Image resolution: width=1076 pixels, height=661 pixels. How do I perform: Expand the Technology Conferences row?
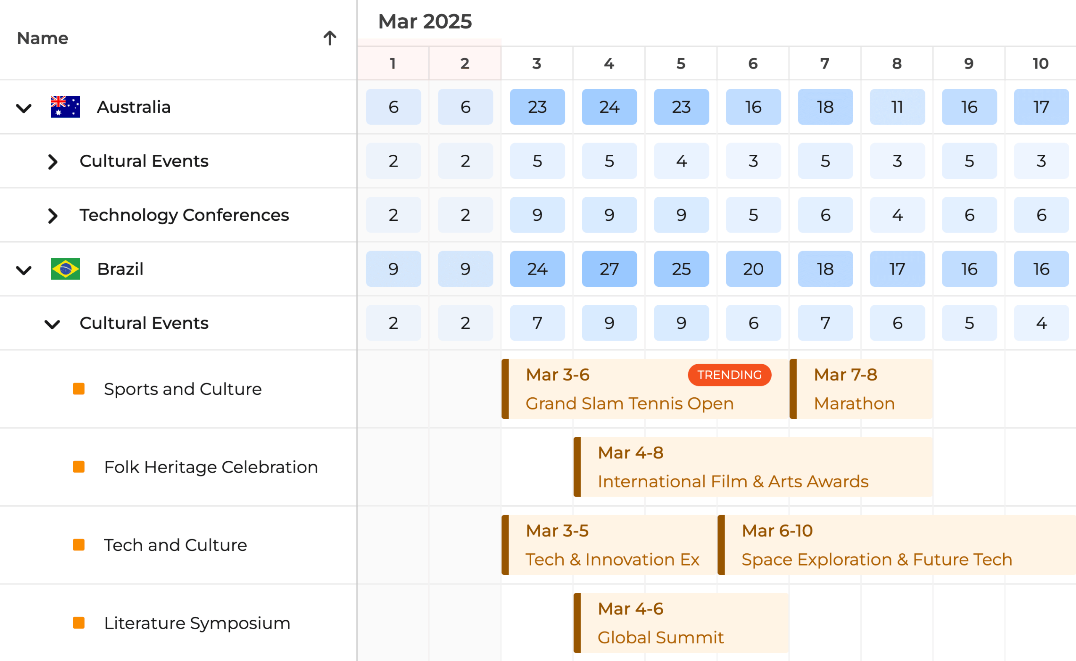click(53, 216)
